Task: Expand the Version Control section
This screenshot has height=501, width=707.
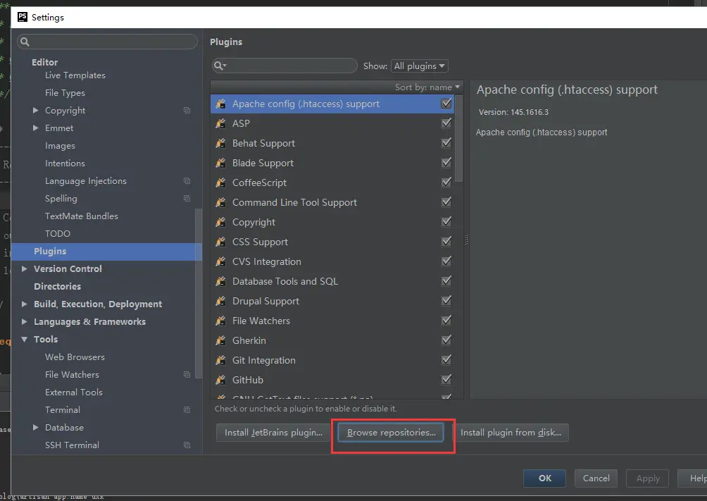Action: [x=25, y=268]
